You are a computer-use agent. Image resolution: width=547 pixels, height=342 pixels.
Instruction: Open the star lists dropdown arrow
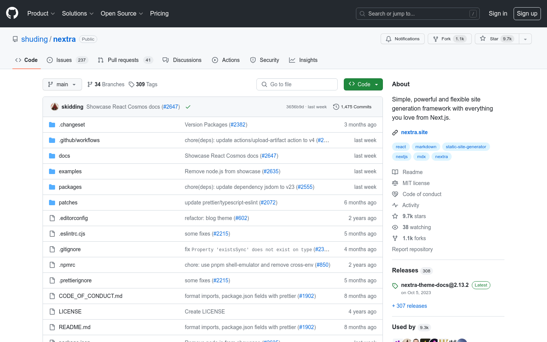point(525,39)
